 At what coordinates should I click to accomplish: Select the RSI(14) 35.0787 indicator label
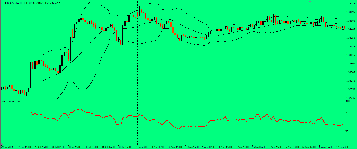[x=11, y=101]
